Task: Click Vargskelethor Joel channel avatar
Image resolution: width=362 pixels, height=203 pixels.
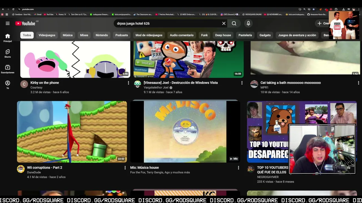Action: 137,84
